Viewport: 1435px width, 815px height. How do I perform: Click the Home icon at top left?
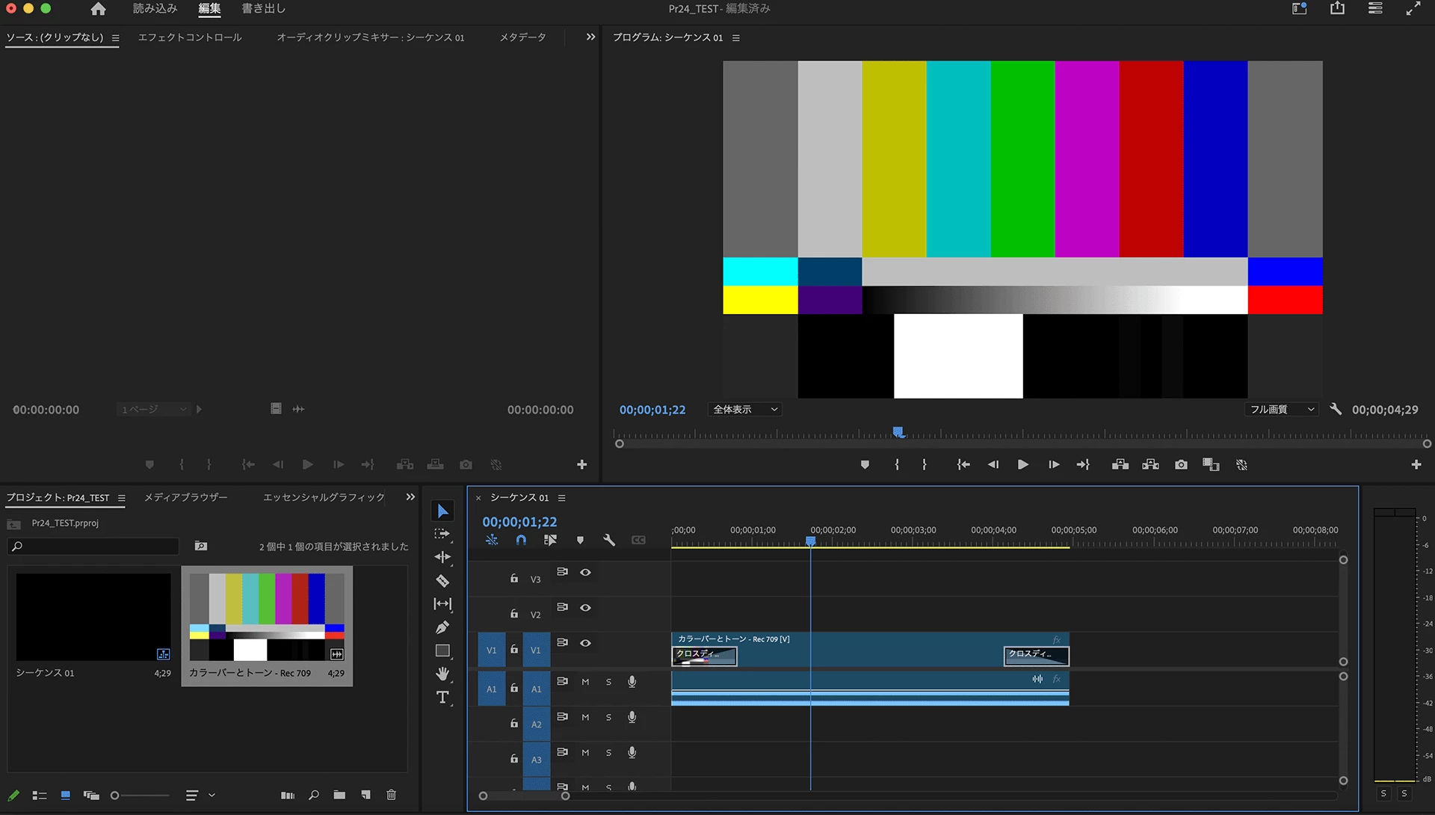point(98,9)
